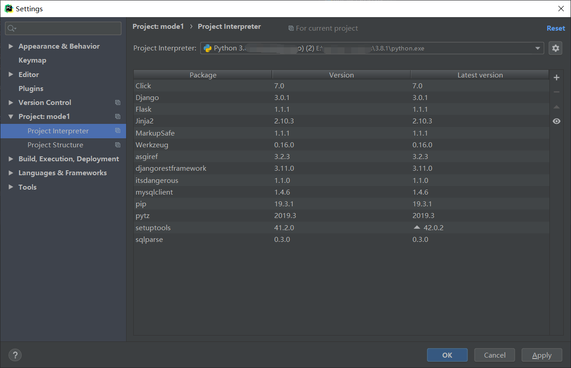This screenshot has height=368, width=571.
Task: Select the djangorestframework package row
Action: click(x=341, y=168)
